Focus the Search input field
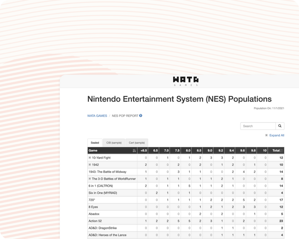Viewport: 299px width, 239px height. (x=258, y=126)
